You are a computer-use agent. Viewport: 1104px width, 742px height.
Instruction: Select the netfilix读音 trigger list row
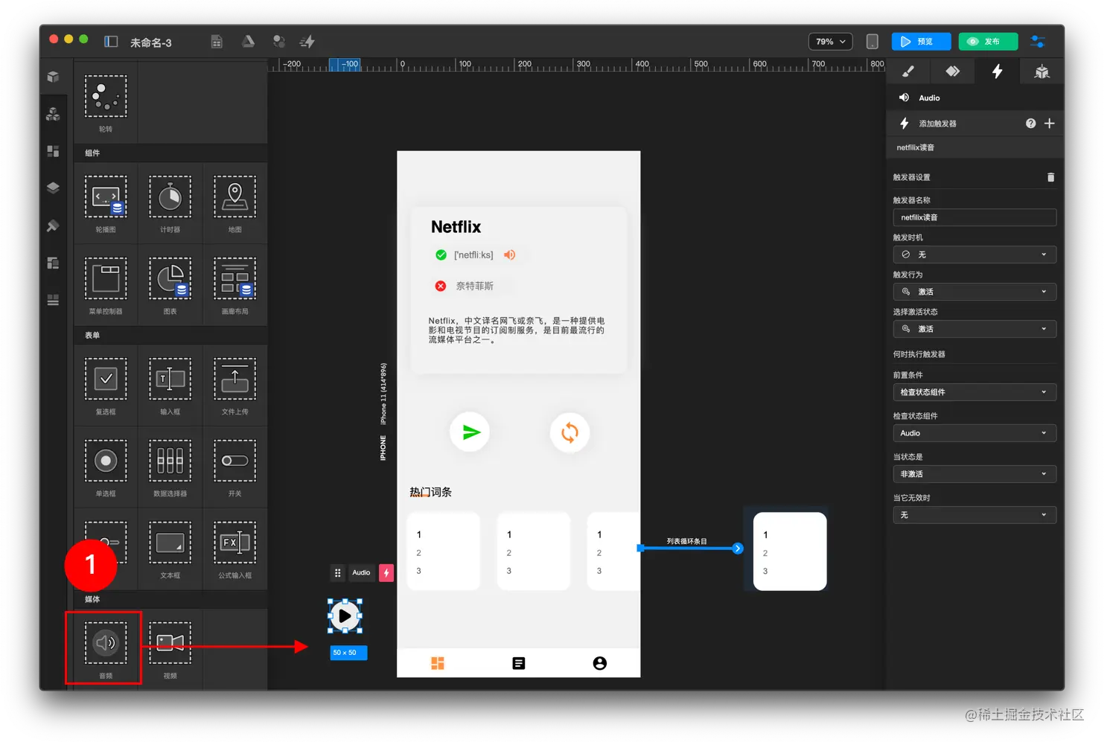pos(974,147)
